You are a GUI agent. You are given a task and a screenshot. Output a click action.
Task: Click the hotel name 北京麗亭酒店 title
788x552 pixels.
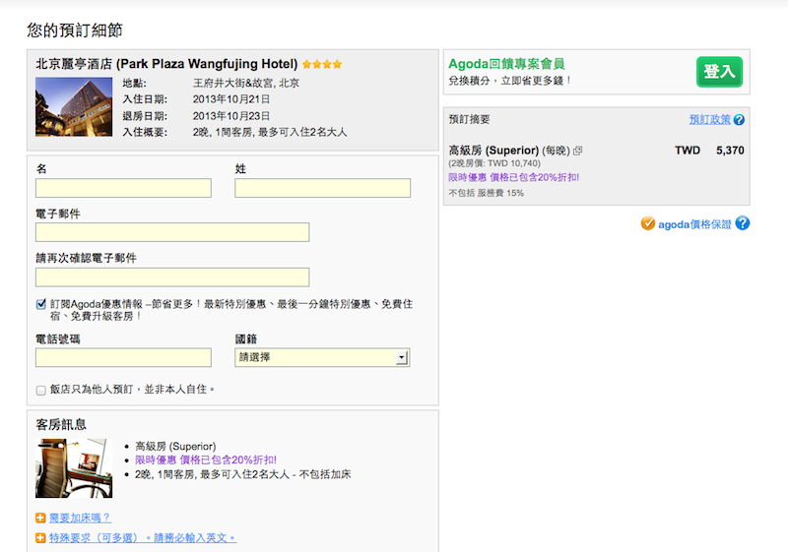pos(166,64)
